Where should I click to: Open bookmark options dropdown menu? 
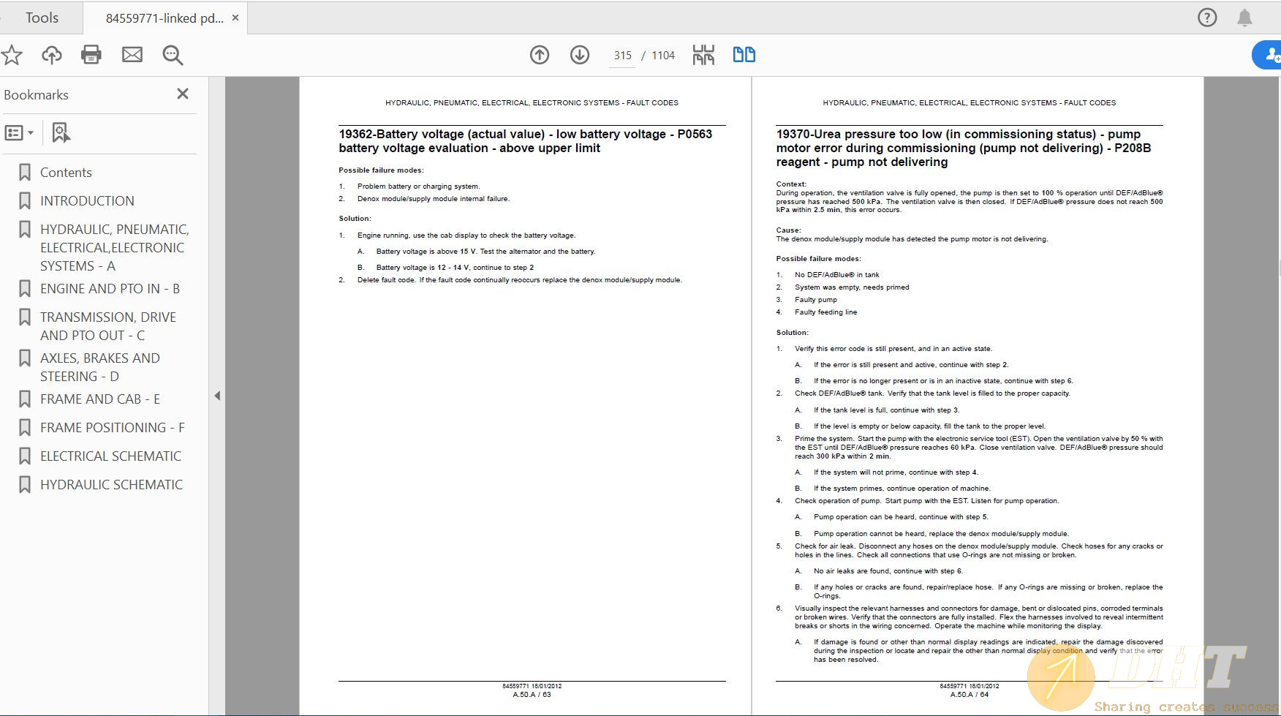(20, 133)
